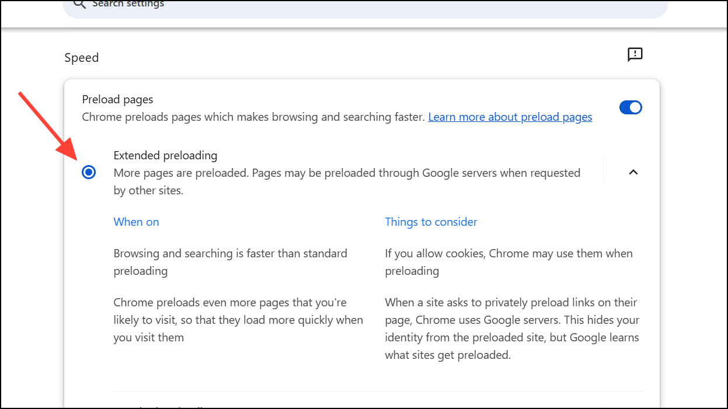
Task: Click the upward arrow next to Extended preloading
Action: pyautogui.click(x=633, y=172)
